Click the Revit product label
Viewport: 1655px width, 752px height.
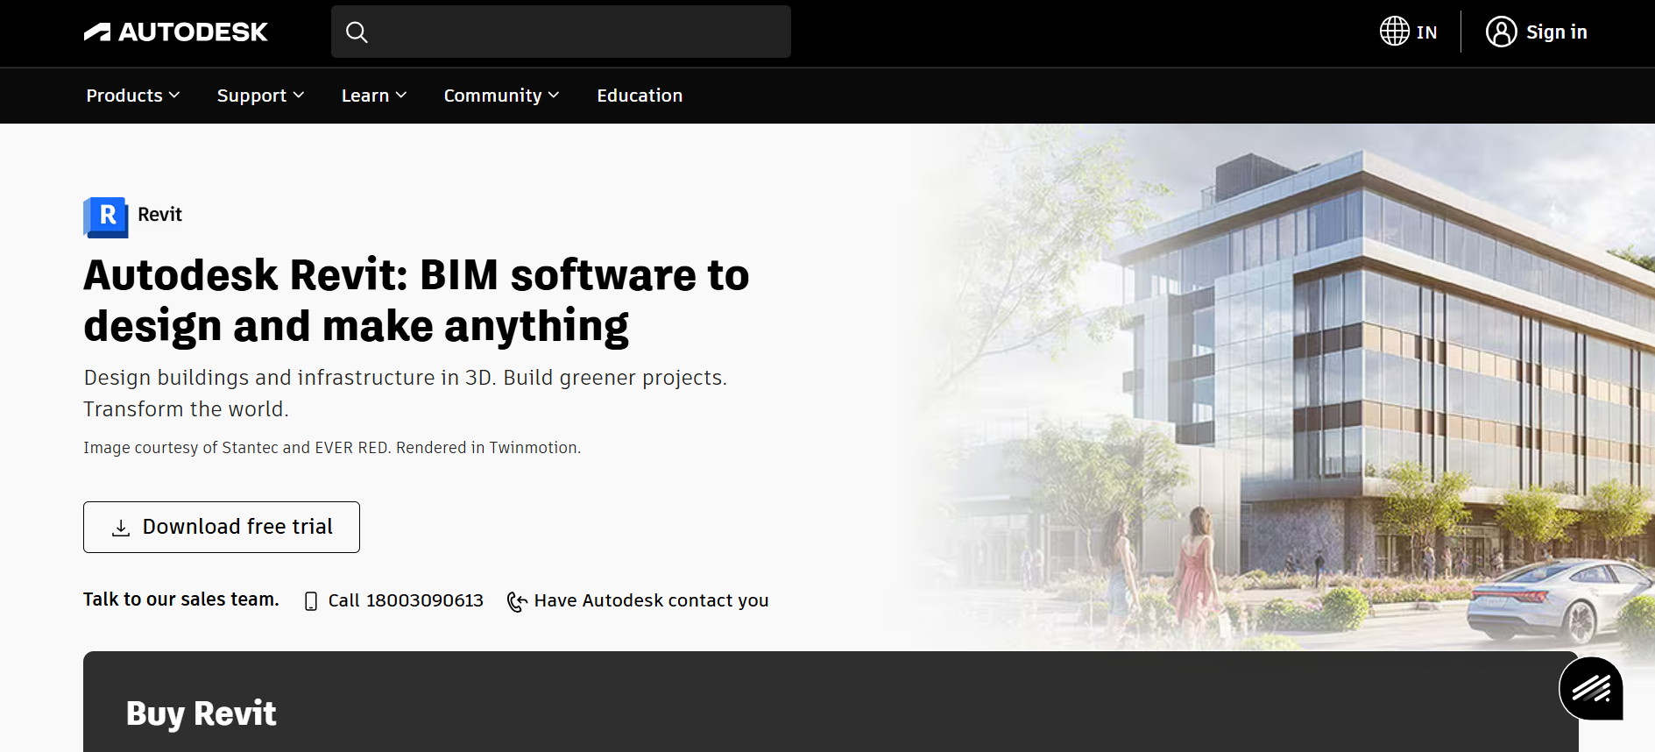(x=159, y=215)
